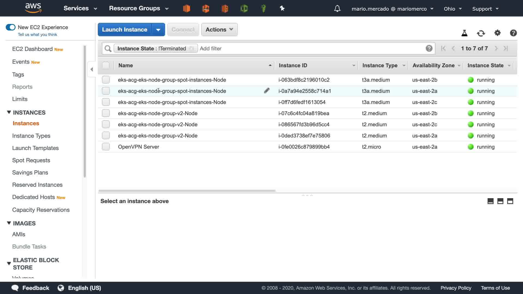This screenshot has width=523, height=294.
Task: Toggle the New EC2 Experience switch
Action: (11, 27)
